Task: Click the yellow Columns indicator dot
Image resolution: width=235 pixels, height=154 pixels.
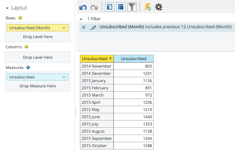Action: [x=26, y=47]
